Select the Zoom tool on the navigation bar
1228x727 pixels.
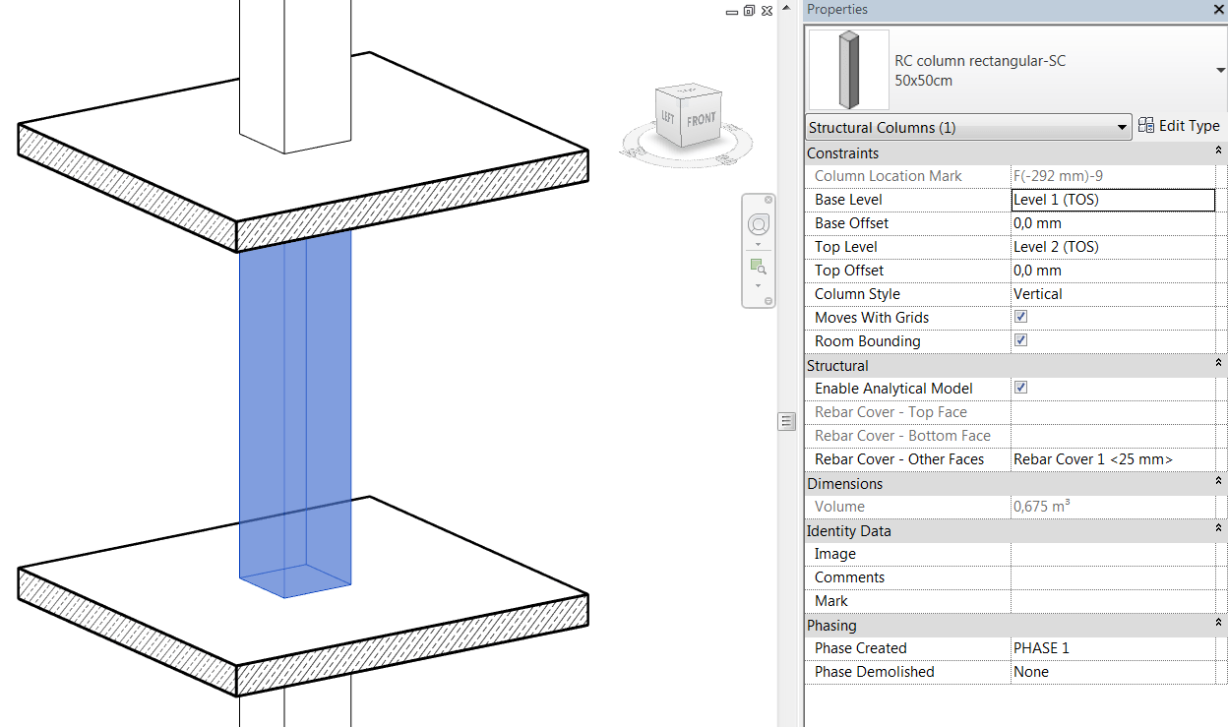pos(756,266)
